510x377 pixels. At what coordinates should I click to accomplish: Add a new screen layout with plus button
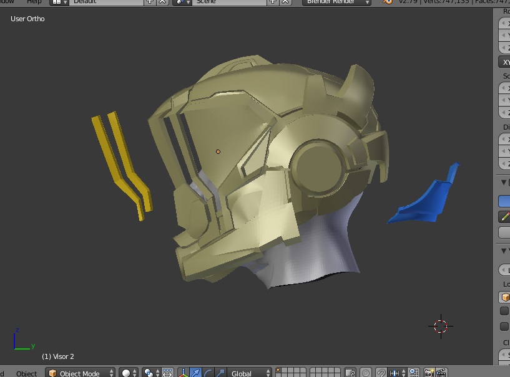[x=150, y=2]
